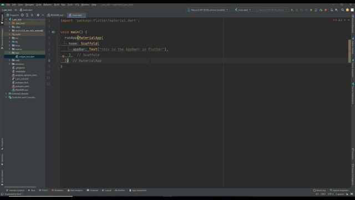Run the app with the green Run icon
355x200 pixels.
click(292, 10)
